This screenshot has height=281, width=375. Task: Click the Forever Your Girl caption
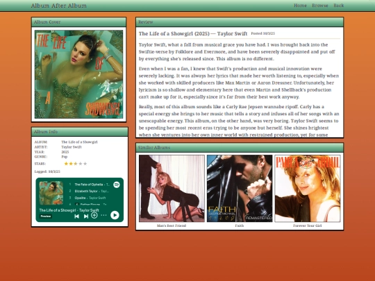[308, 225]
